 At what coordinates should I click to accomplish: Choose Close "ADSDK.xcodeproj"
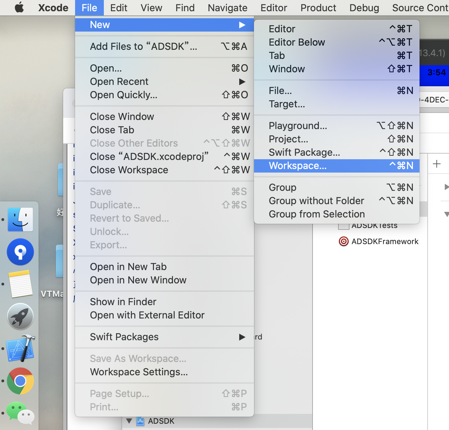pos(165,157)
